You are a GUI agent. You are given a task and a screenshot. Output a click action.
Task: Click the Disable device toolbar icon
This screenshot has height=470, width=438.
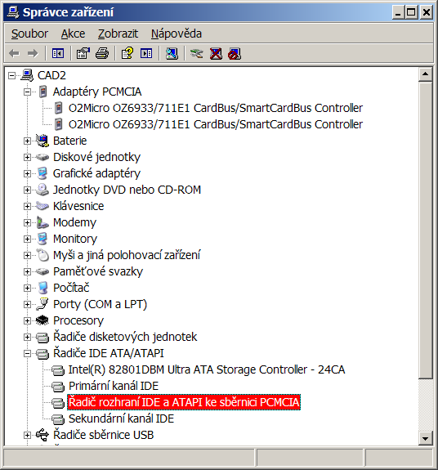click(x=235, y=54)
